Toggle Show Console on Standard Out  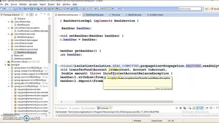198,108
